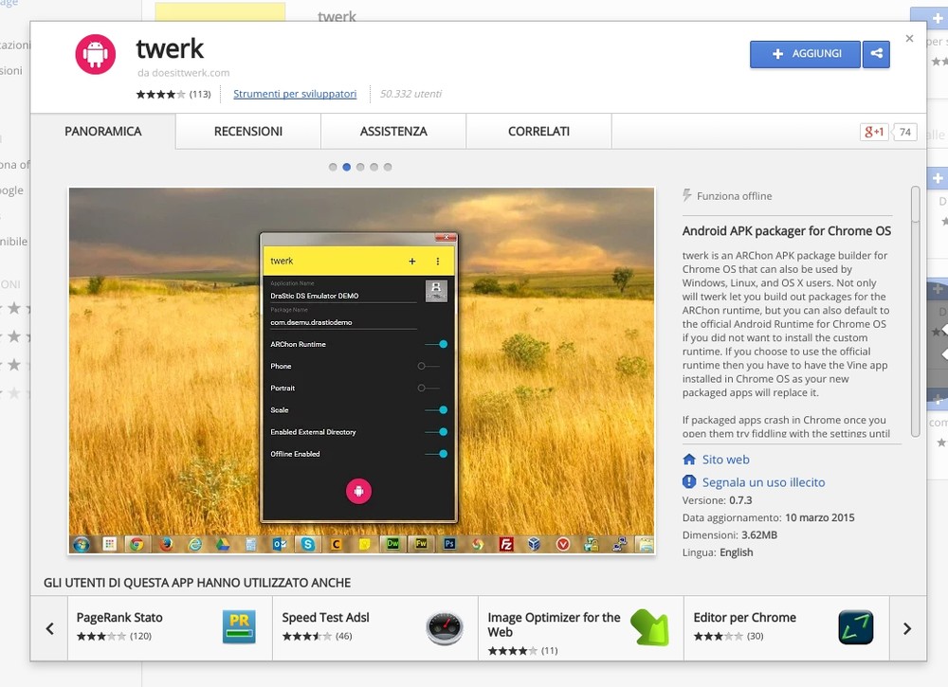Close the twerk detail overlay
Image resolution: width=948 pixels, height=687 pixels.
click(x=909, y=39)
